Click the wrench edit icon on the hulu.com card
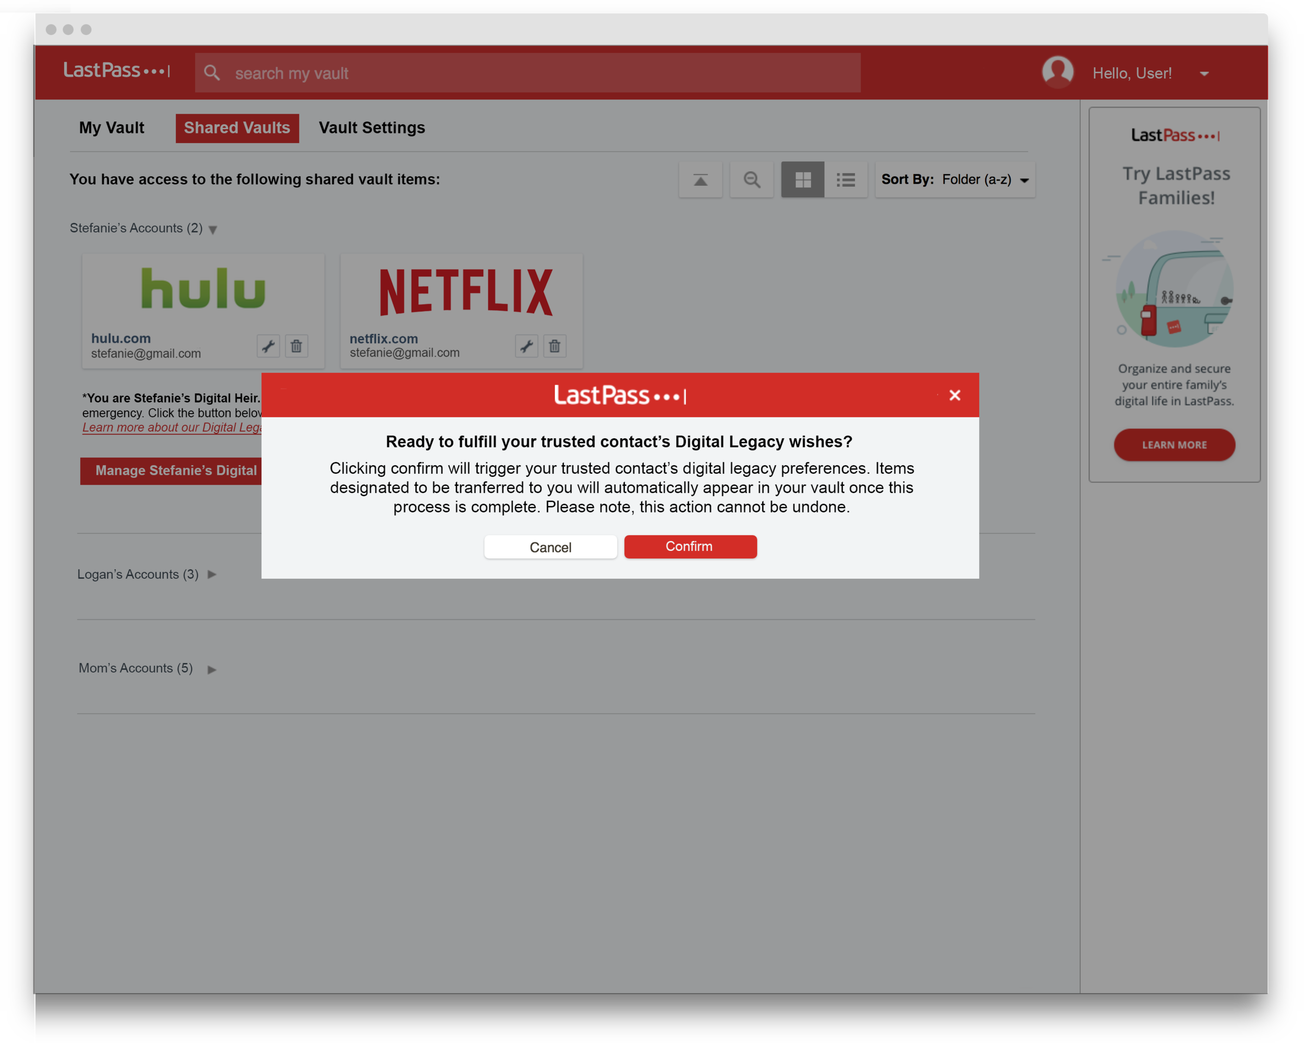The height and width of the screenshot is (1043, 1304). [268, 346]
